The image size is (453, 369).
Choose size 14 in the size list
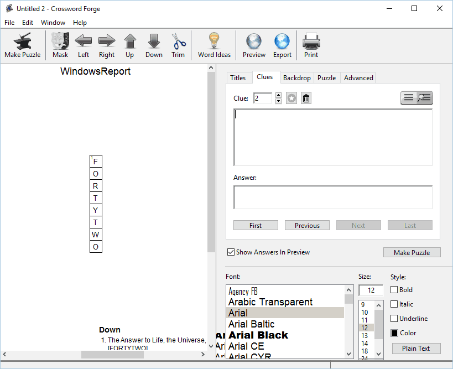365,344
